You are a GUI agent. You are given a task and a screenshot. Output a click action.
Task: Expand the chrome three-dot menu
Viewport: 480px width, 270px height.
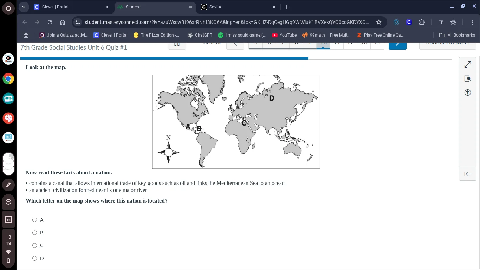click(x=473, y=22)
